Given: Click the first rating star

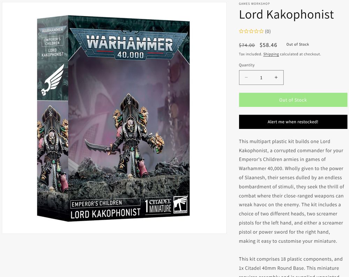Looking at the screenshot, I should (x=241, y=31).
